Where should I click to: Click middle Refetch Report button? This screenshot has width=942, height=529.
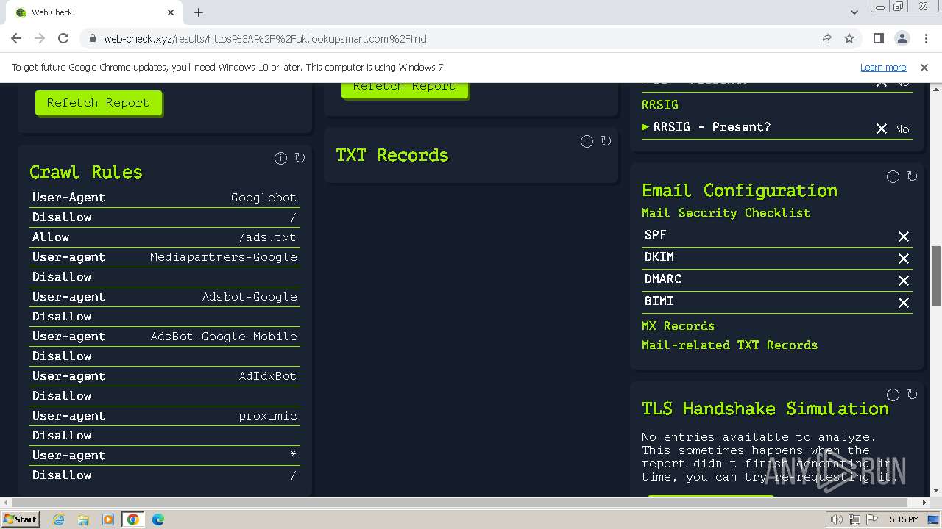pos(404,90)
